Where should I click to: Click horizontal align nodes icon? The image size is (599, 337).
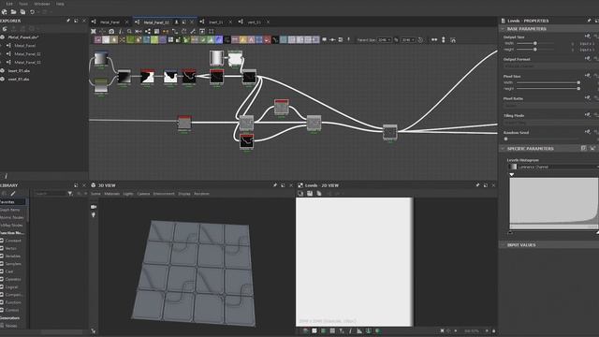pyautogui.click(x=434, y=39)
